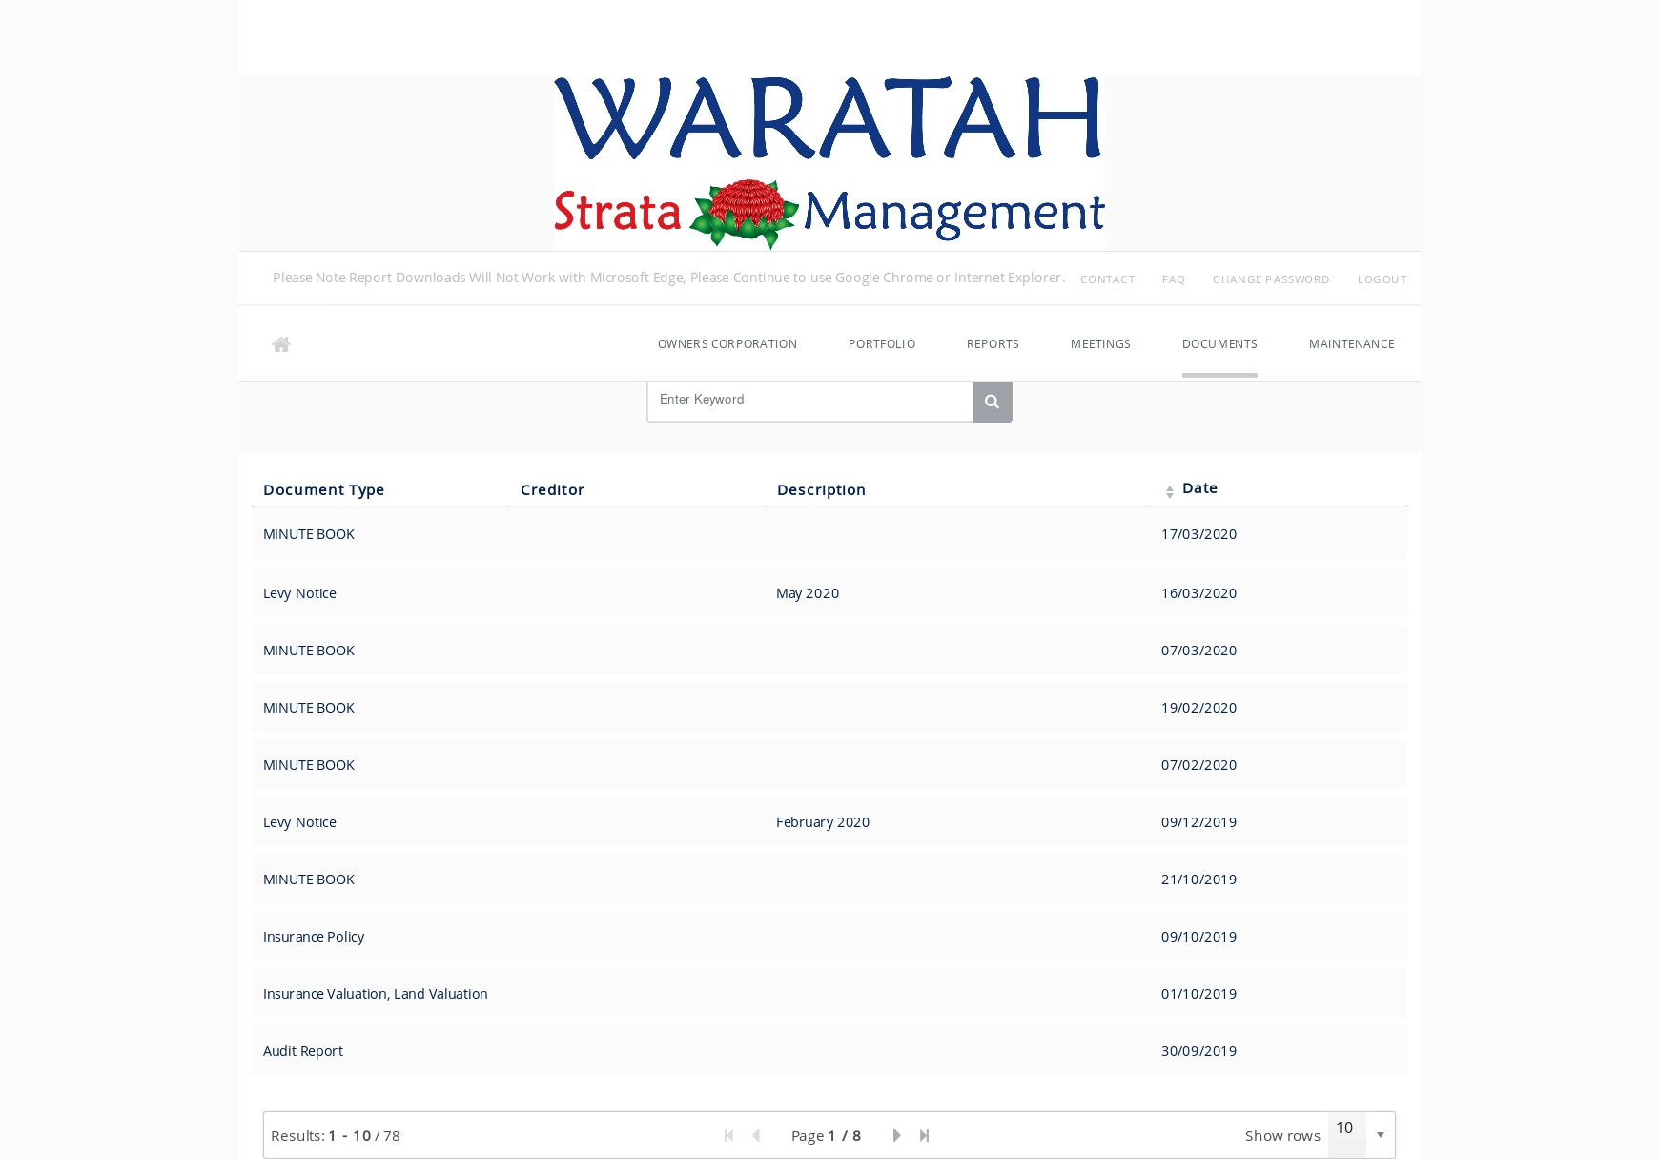Click the 16/03/2020 date cell
The image size is (1659, 1159).
(1198, 593)
